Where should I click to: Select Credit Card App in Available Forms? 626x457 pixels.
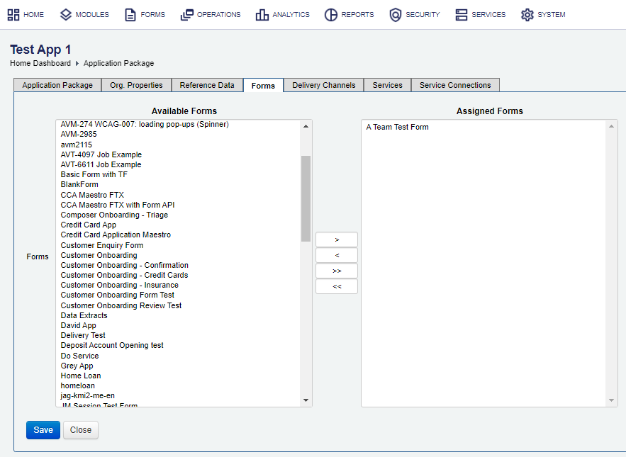tap(89, 225)
